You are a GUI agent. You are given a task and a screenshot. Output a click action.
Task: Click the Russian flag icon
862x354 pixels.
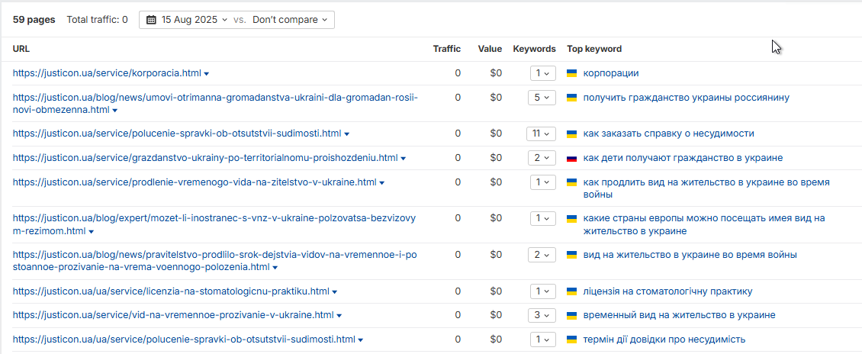coord(571,159)
